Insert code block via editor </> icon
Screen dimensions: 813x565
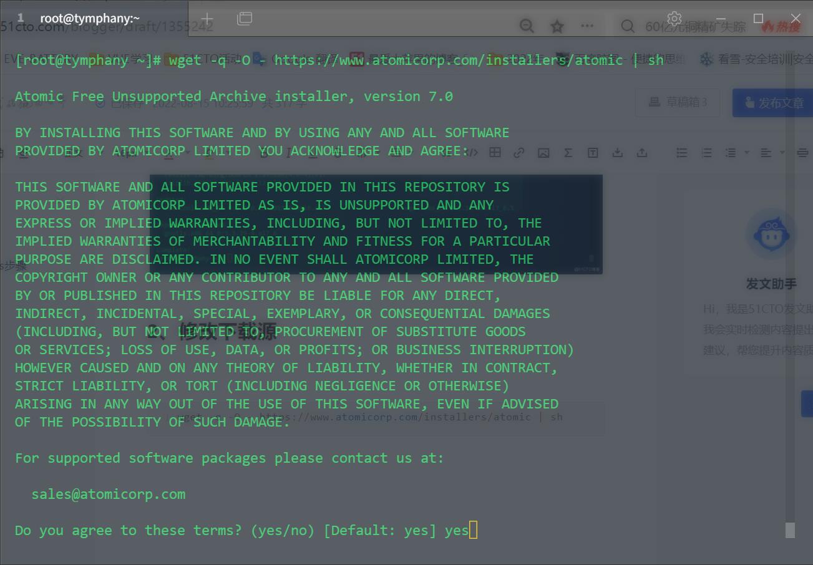pyautogui.click(x=470, y=152)
